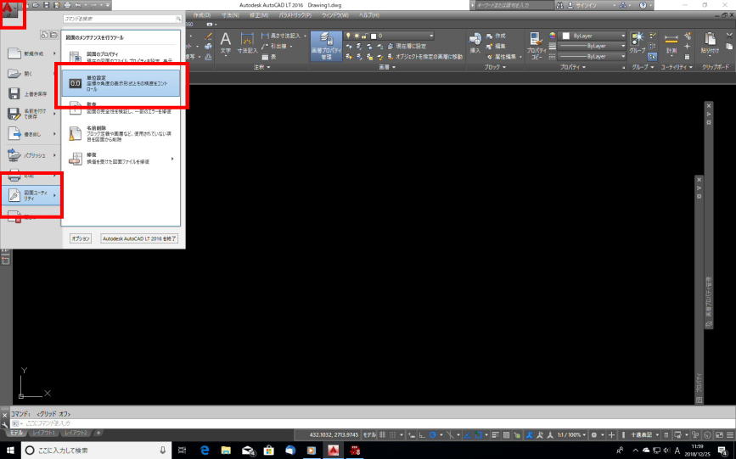The height and width of the screenshot is (459, 736).
Task: Select 新規作成 in the application menu
Action: 31,53
